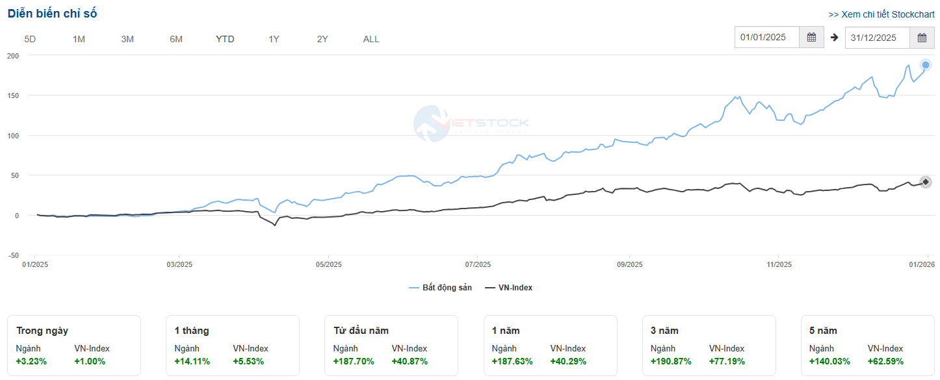Click the start date field 01/01/2025
Screen dimensions: 940x380
click(767, 38)
